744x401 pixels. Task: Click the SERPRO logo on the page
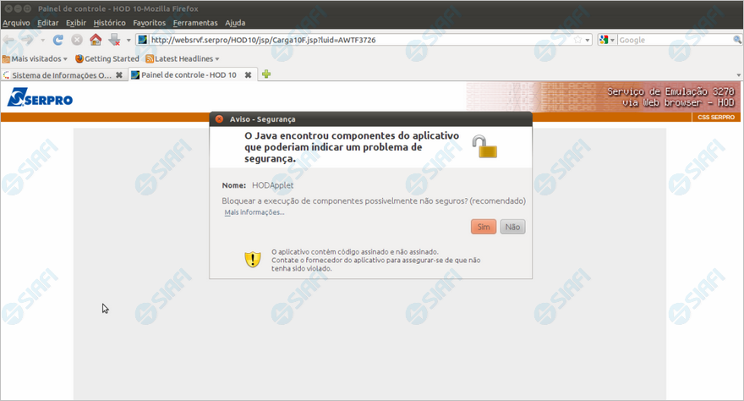40,98
